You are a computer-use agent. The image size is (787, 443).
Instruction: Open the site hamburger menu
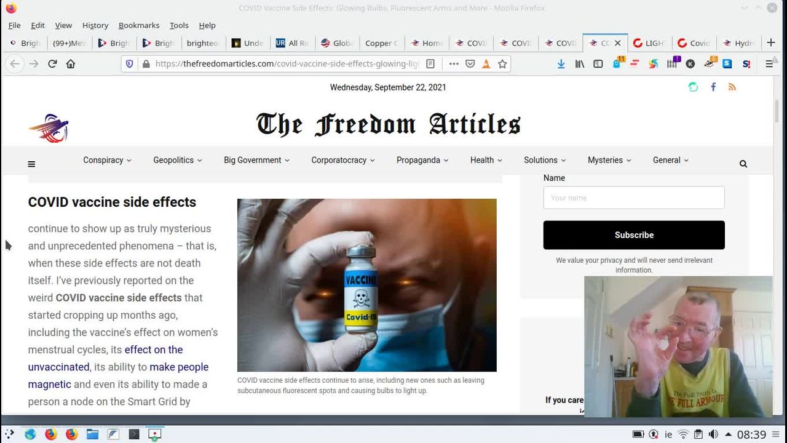[31, 164]
